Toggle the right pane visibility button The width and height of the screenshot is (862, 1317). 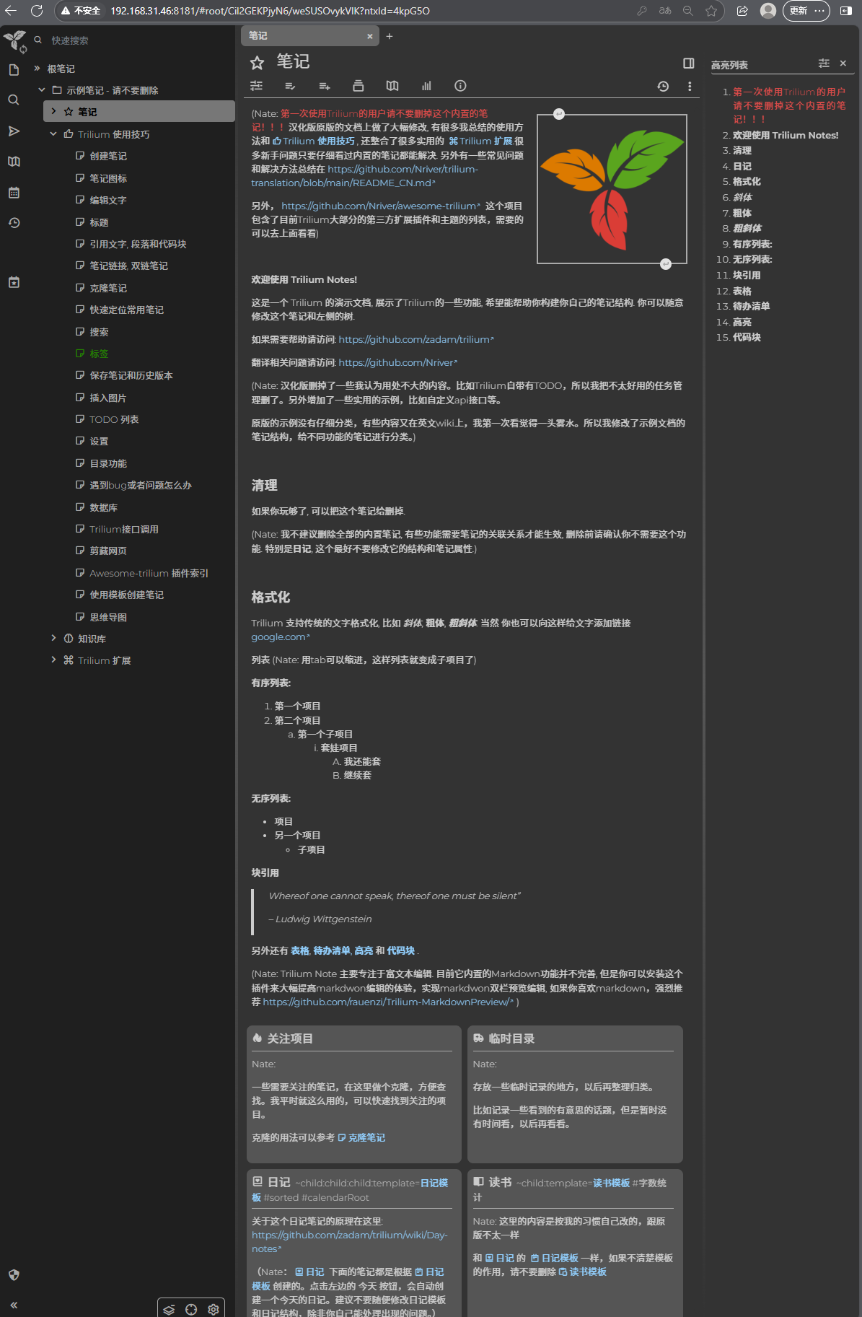coord(689,64)
